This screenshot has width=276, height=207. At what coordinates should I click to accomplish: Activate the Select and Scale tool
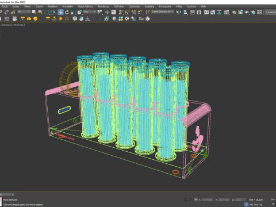[73, 12]
